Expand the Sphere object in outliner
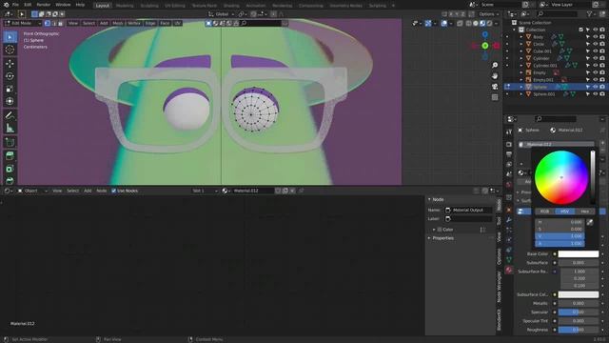Viewport: 609px width, 343px height. pyautogui.click(x=521, y=87)
